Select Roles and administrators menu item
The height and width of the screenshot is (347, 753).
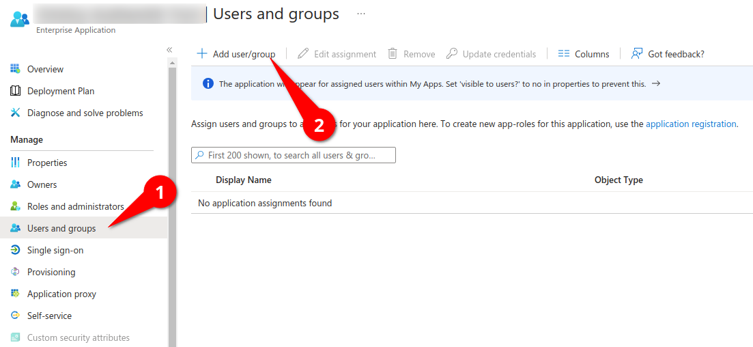coord(75,206)
